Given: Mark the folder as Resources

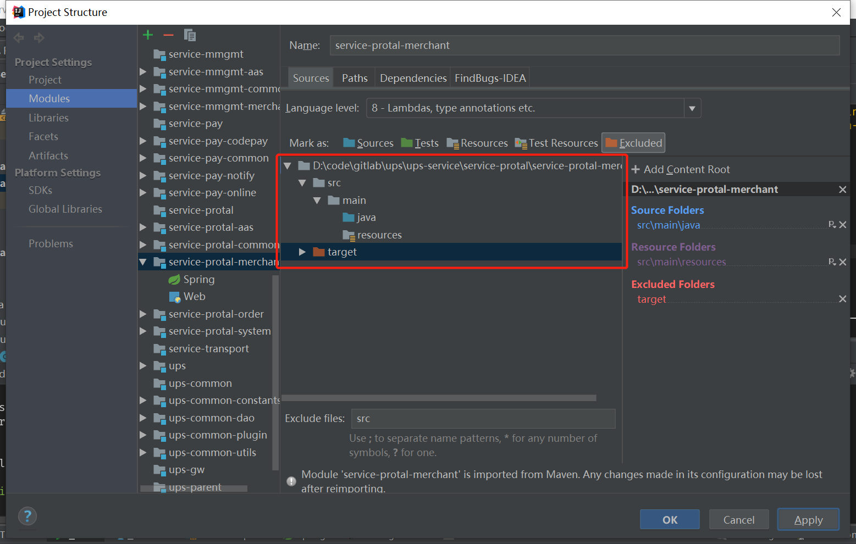Looking at the screenshot, I should click(477, 143).
